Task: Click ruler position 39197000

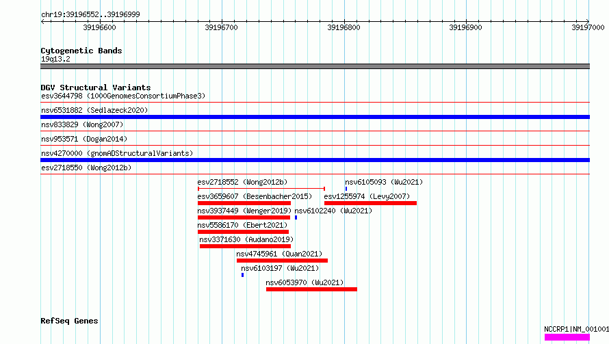Action: (588, 27)
